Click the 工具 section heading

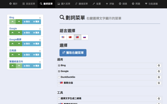point(60,93)
